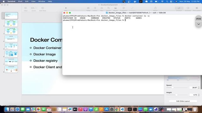Open Photos from the Dock
The image size is (202, 113).
coord(39,109)
